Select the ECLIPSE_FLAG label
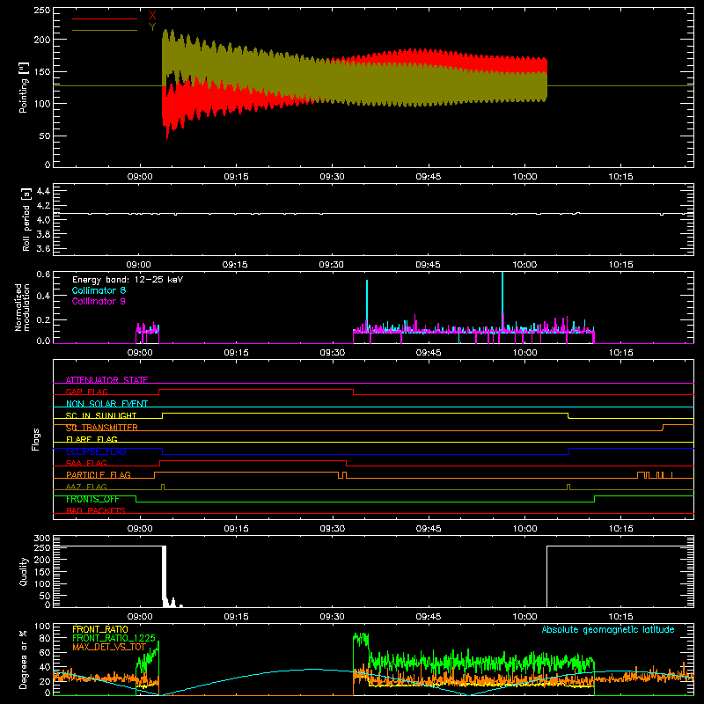 [96, 451]
